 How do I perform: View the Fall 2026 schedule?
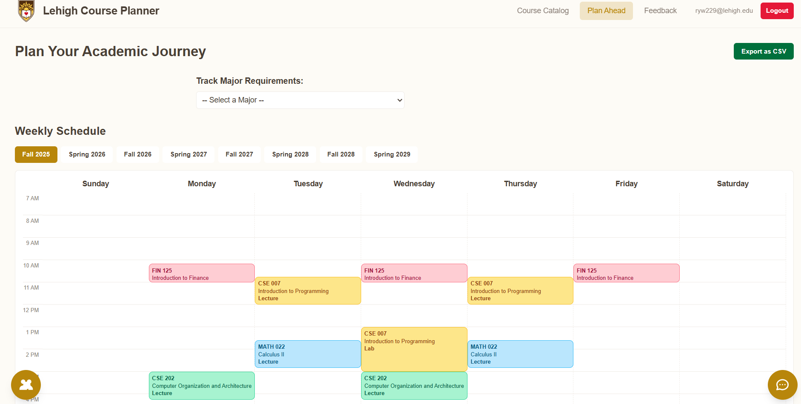(137, 154)
